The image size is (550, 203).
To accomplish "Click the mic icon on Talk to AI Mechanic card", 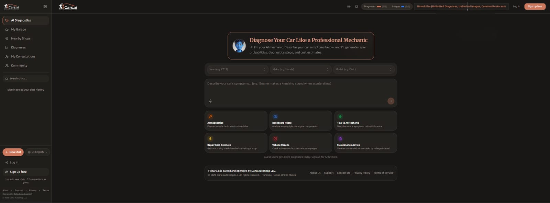I will (x=340, y=116).
